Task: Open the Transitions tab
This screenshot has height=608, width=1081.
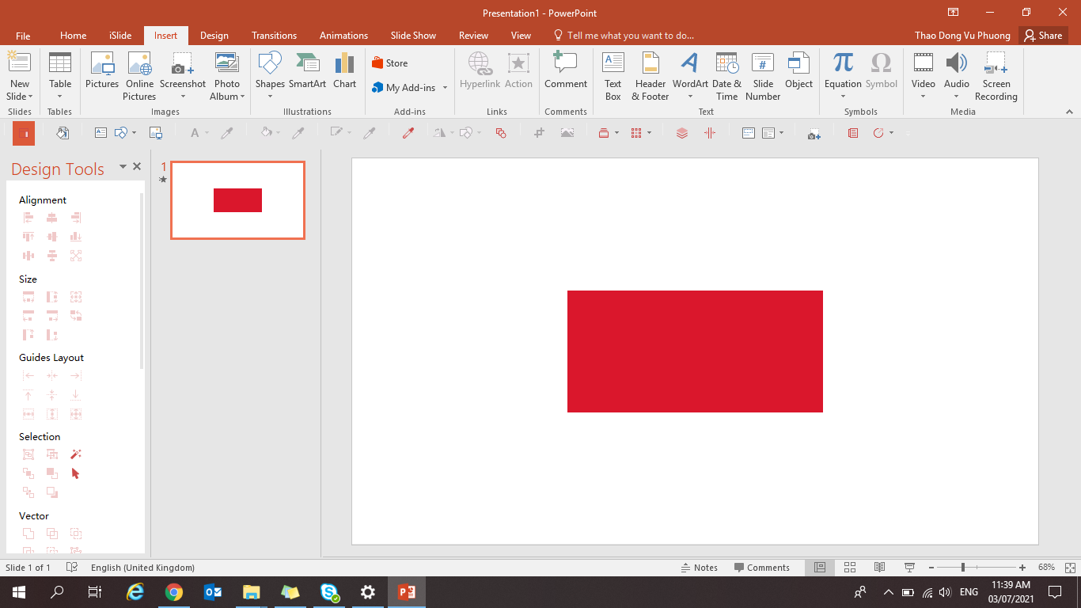Action: [x=274, y=36]
